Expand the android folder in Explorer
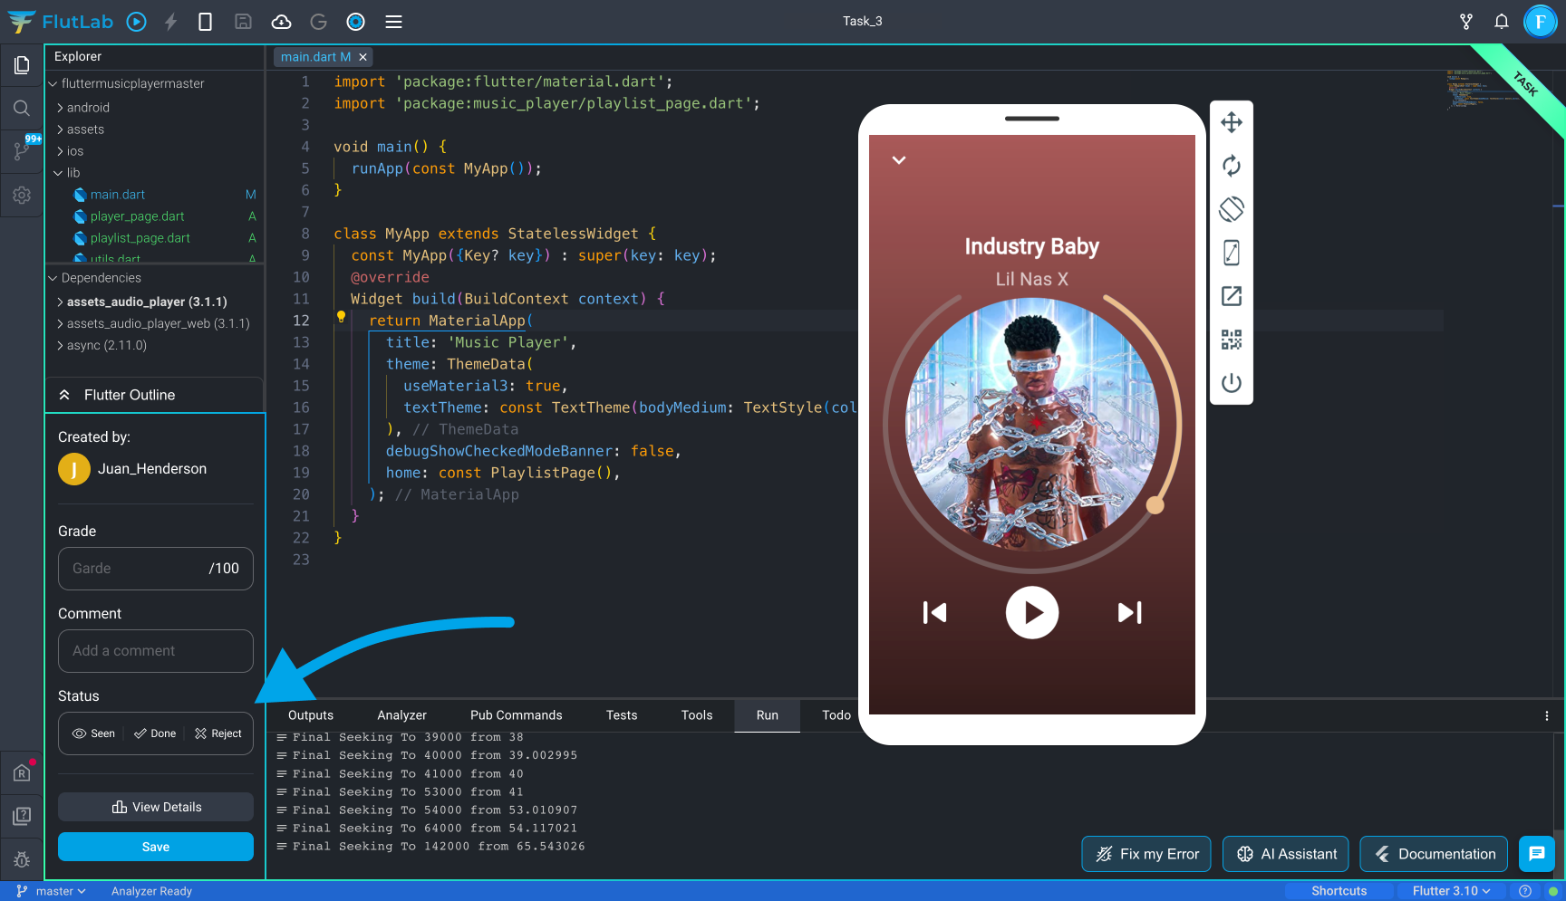The width and height of the screenshot is (1566, 901). click(x=88, y=108)
